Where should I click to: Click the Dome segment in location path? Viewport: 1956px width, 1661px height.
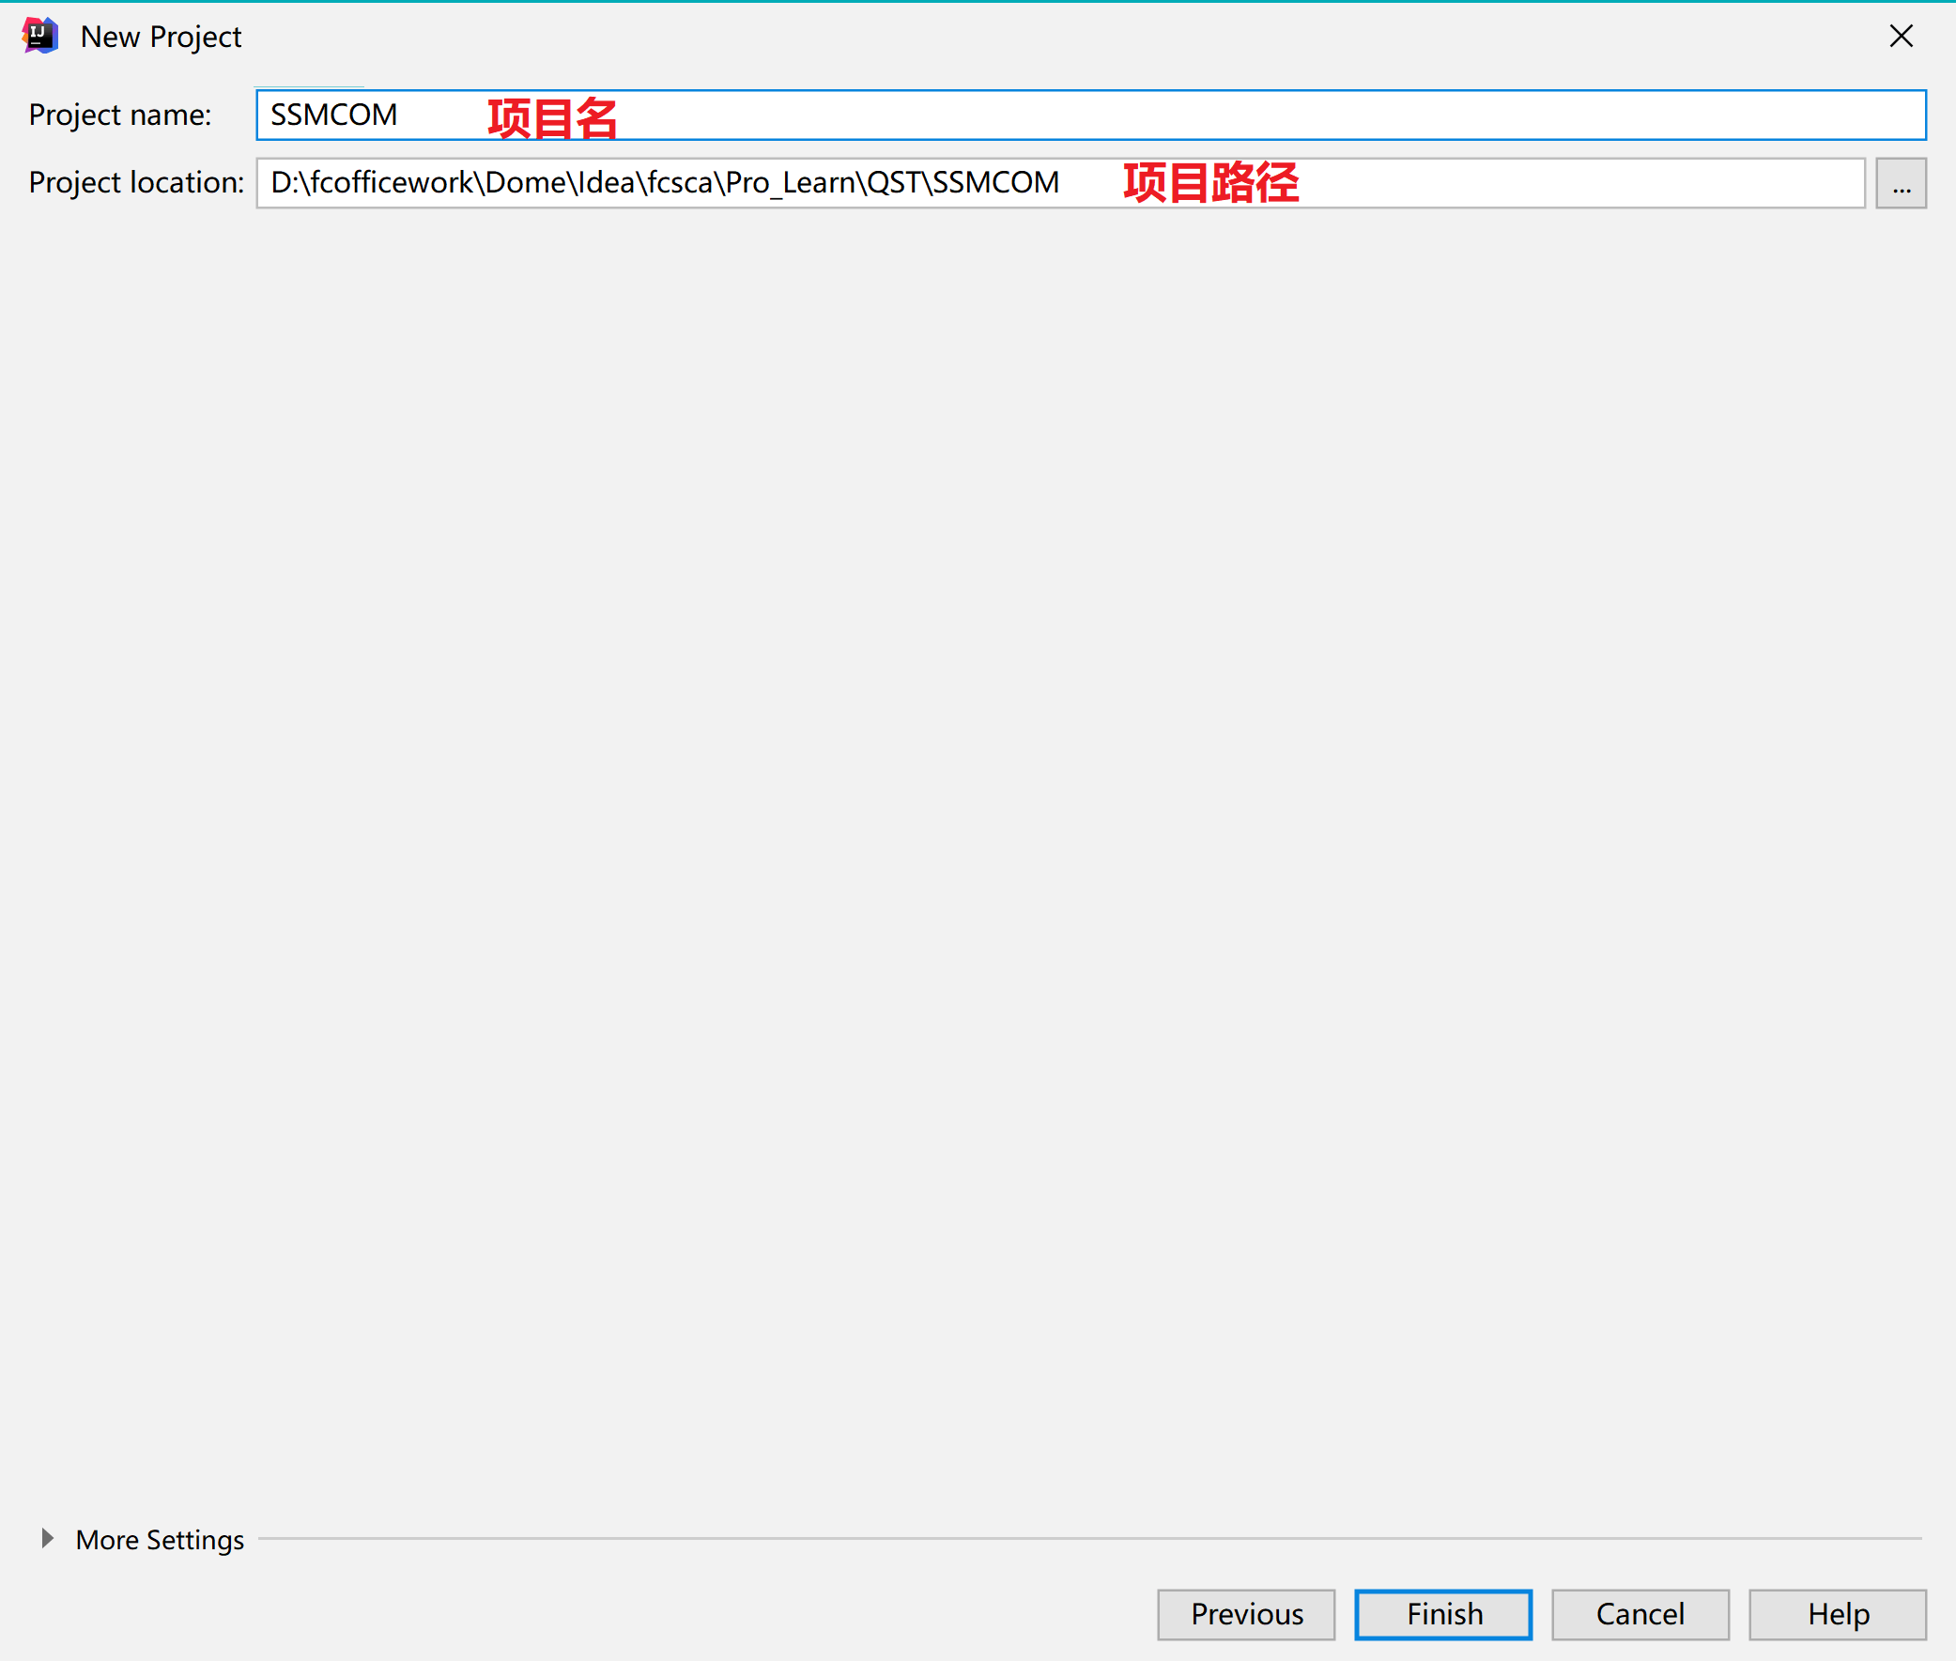tap(525, 183)
